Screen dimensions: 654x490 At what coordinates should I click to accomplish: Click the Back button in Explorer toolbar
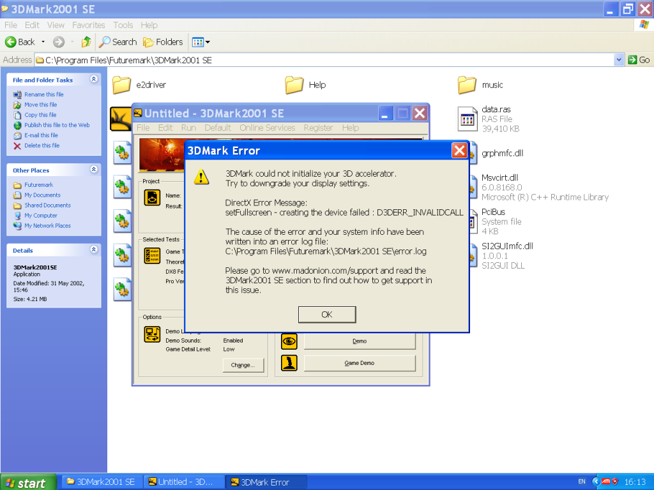pyautogui.click(x=20, y=41)
